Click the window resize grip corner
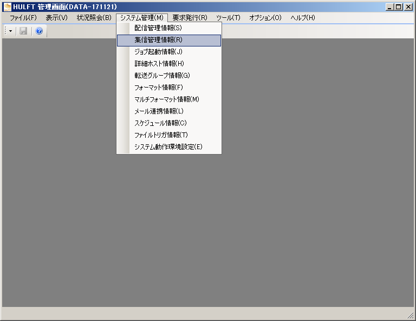Screen dimensions: 416x321 pos(411,316)
